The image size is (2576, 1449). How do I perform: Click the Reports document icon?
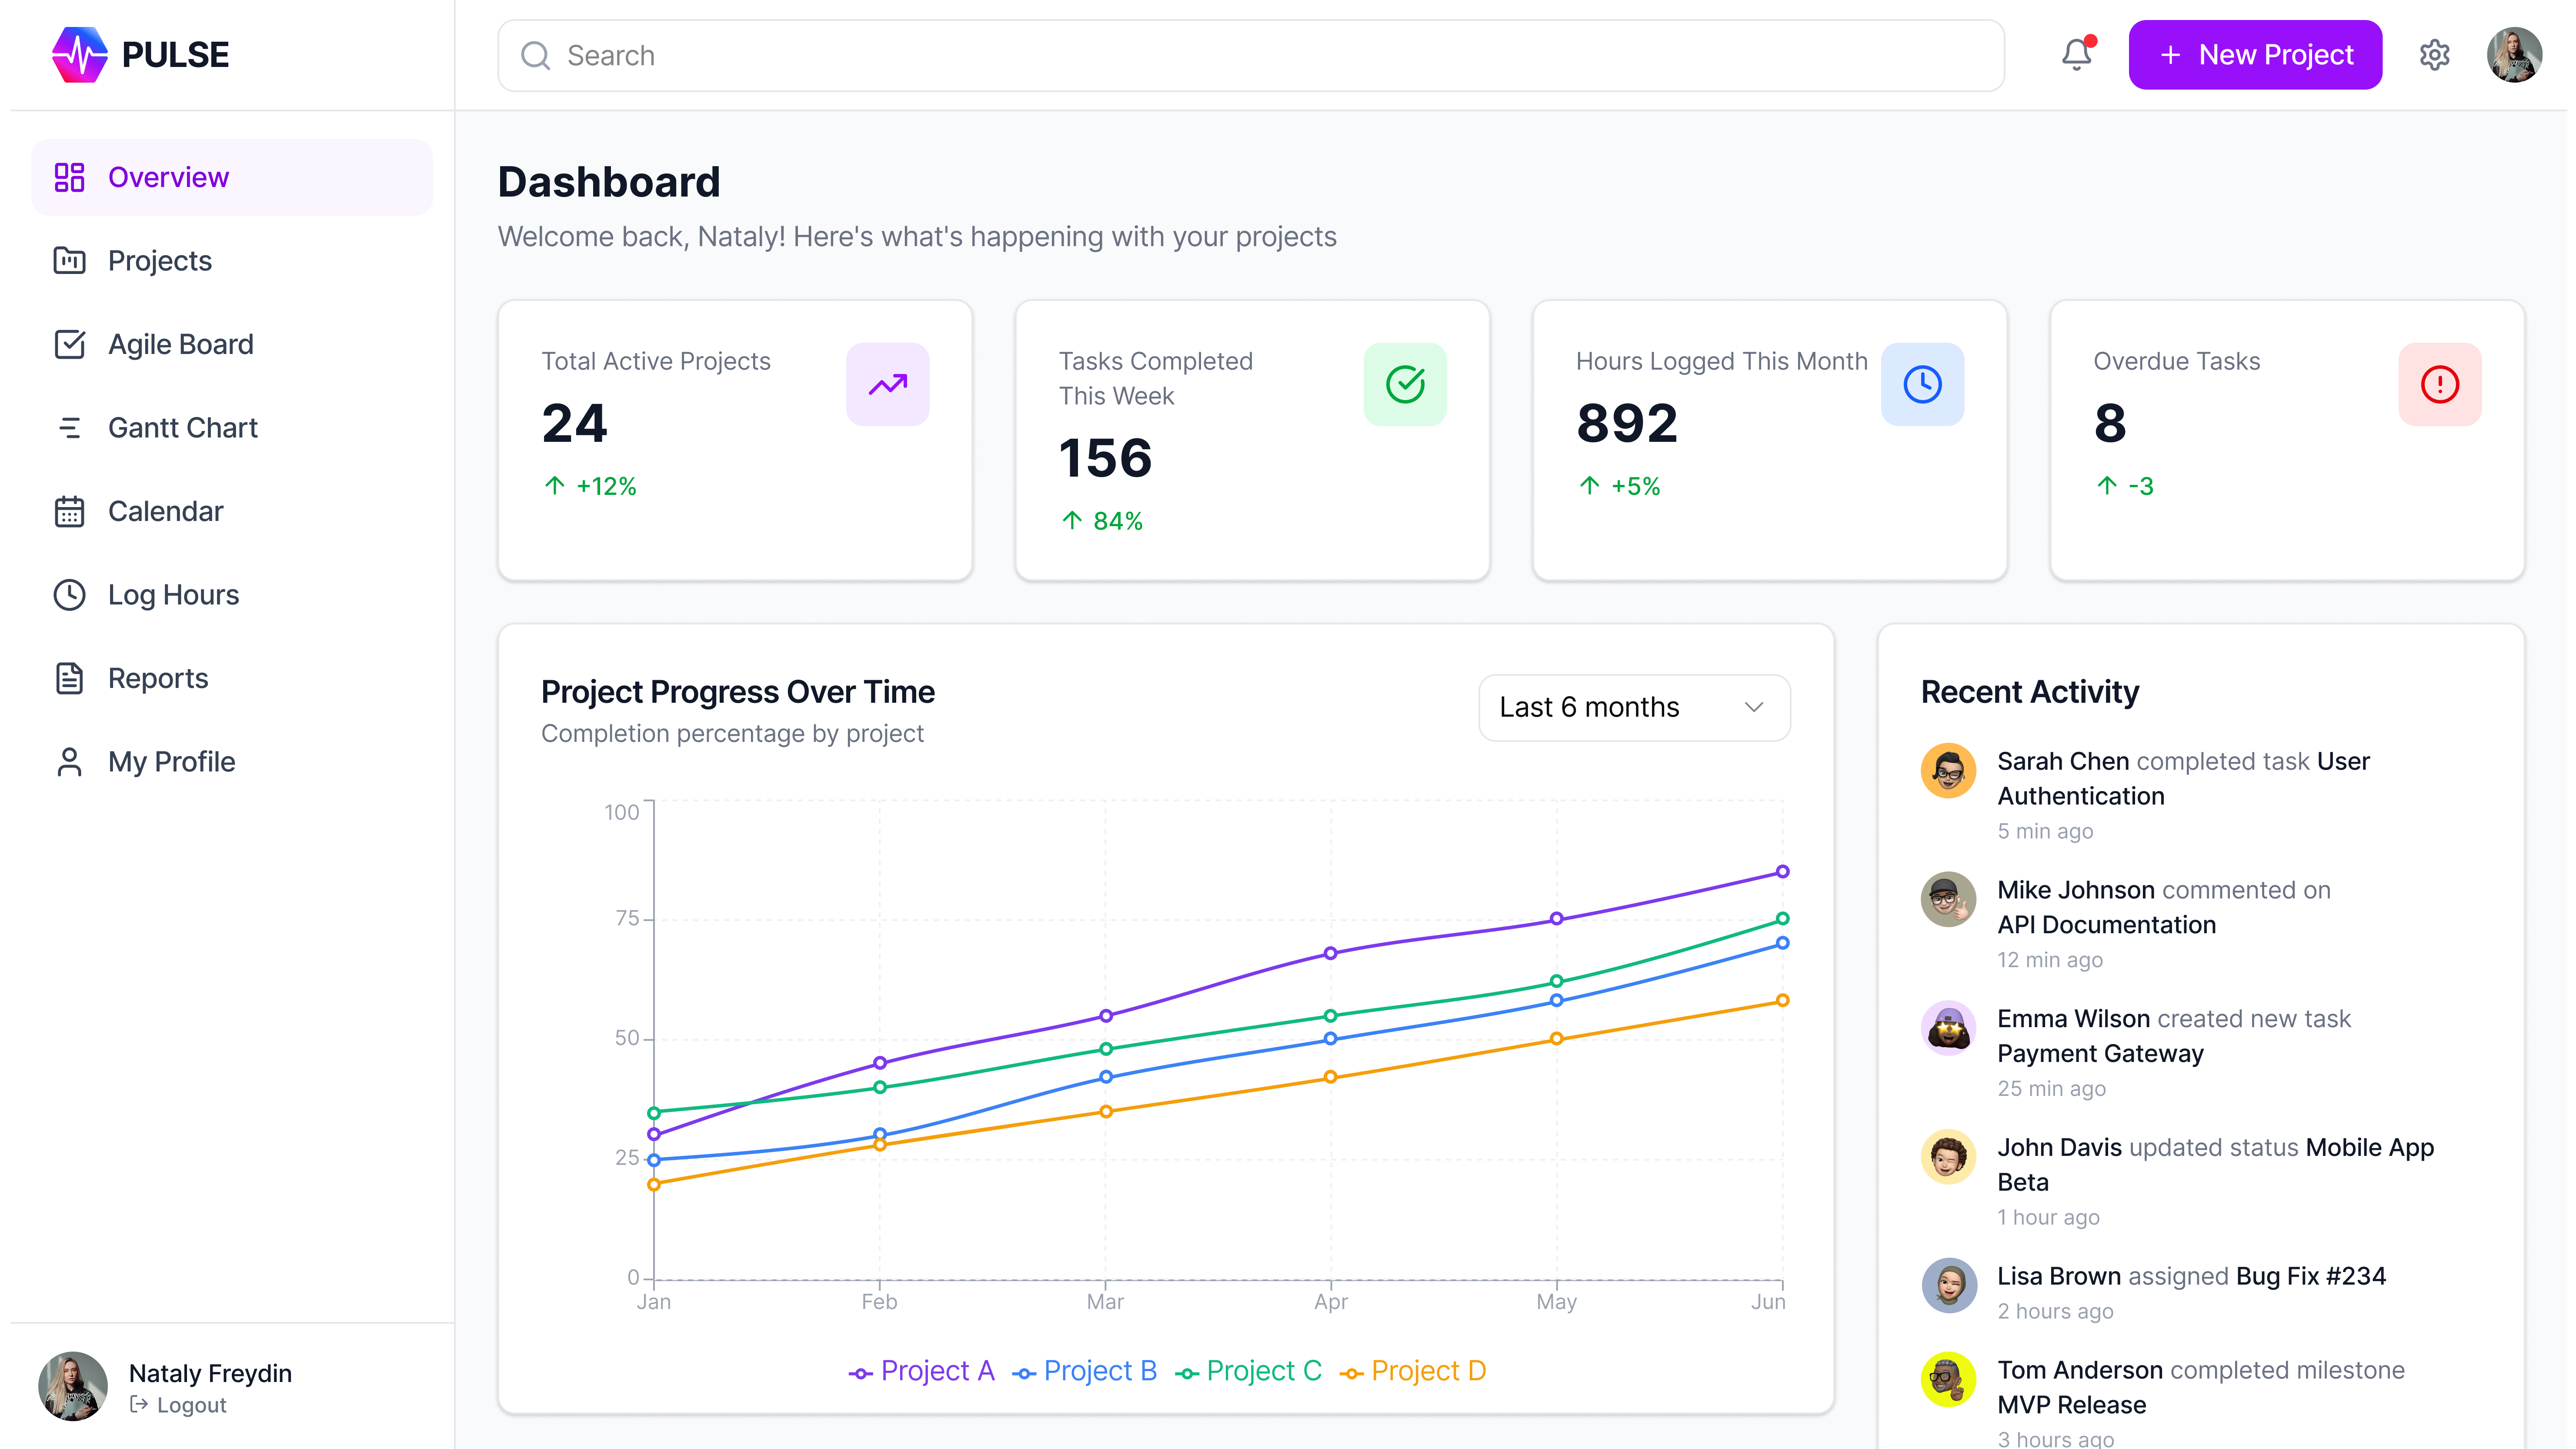click(69, 678)
